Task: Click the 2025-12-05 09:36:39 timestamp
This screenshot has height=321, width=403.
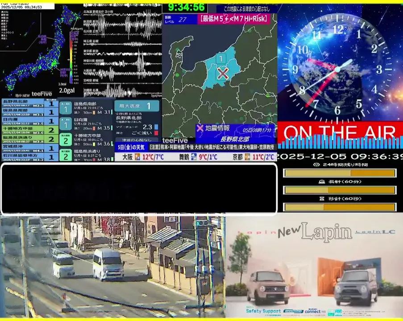Action: [x=340, y=156]
